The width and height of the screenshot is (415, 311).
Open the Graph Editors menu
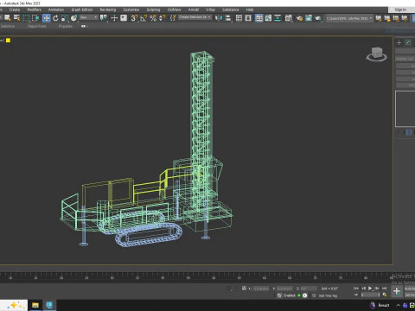point(82,10)
